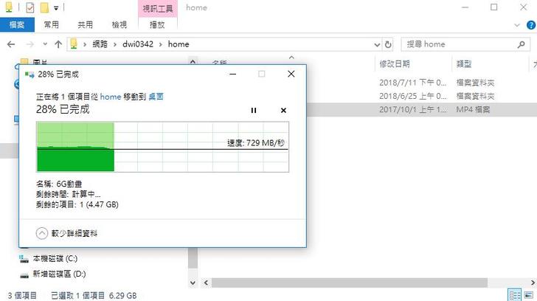
Task: Click the search magnifier icon
Action: [x=522, y=44]
